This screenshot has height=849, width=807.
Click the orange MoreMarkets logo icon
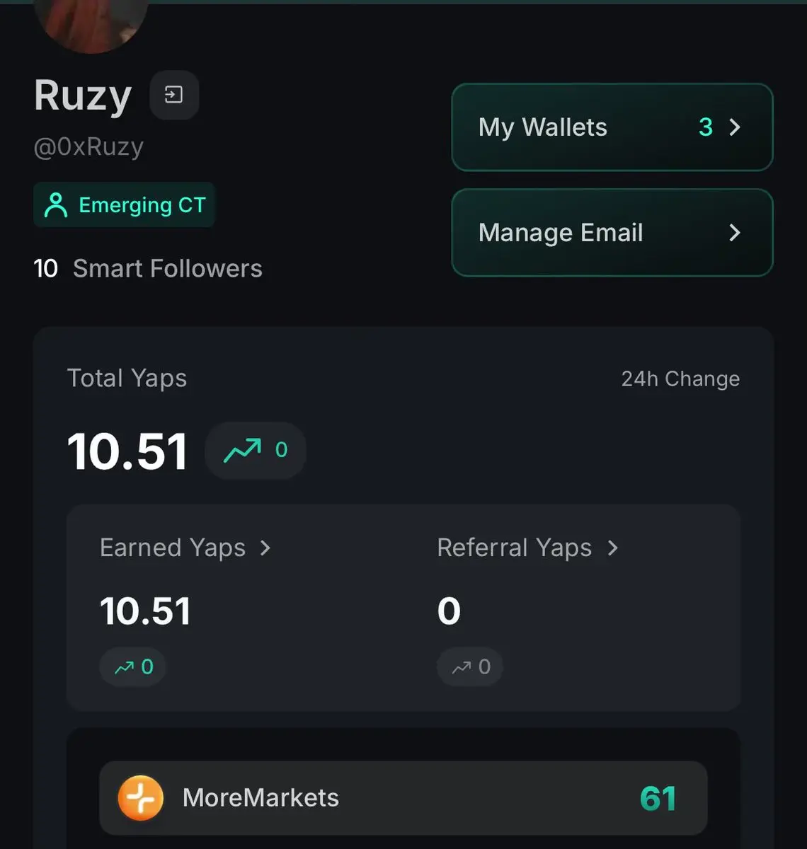tap(140, 798)
